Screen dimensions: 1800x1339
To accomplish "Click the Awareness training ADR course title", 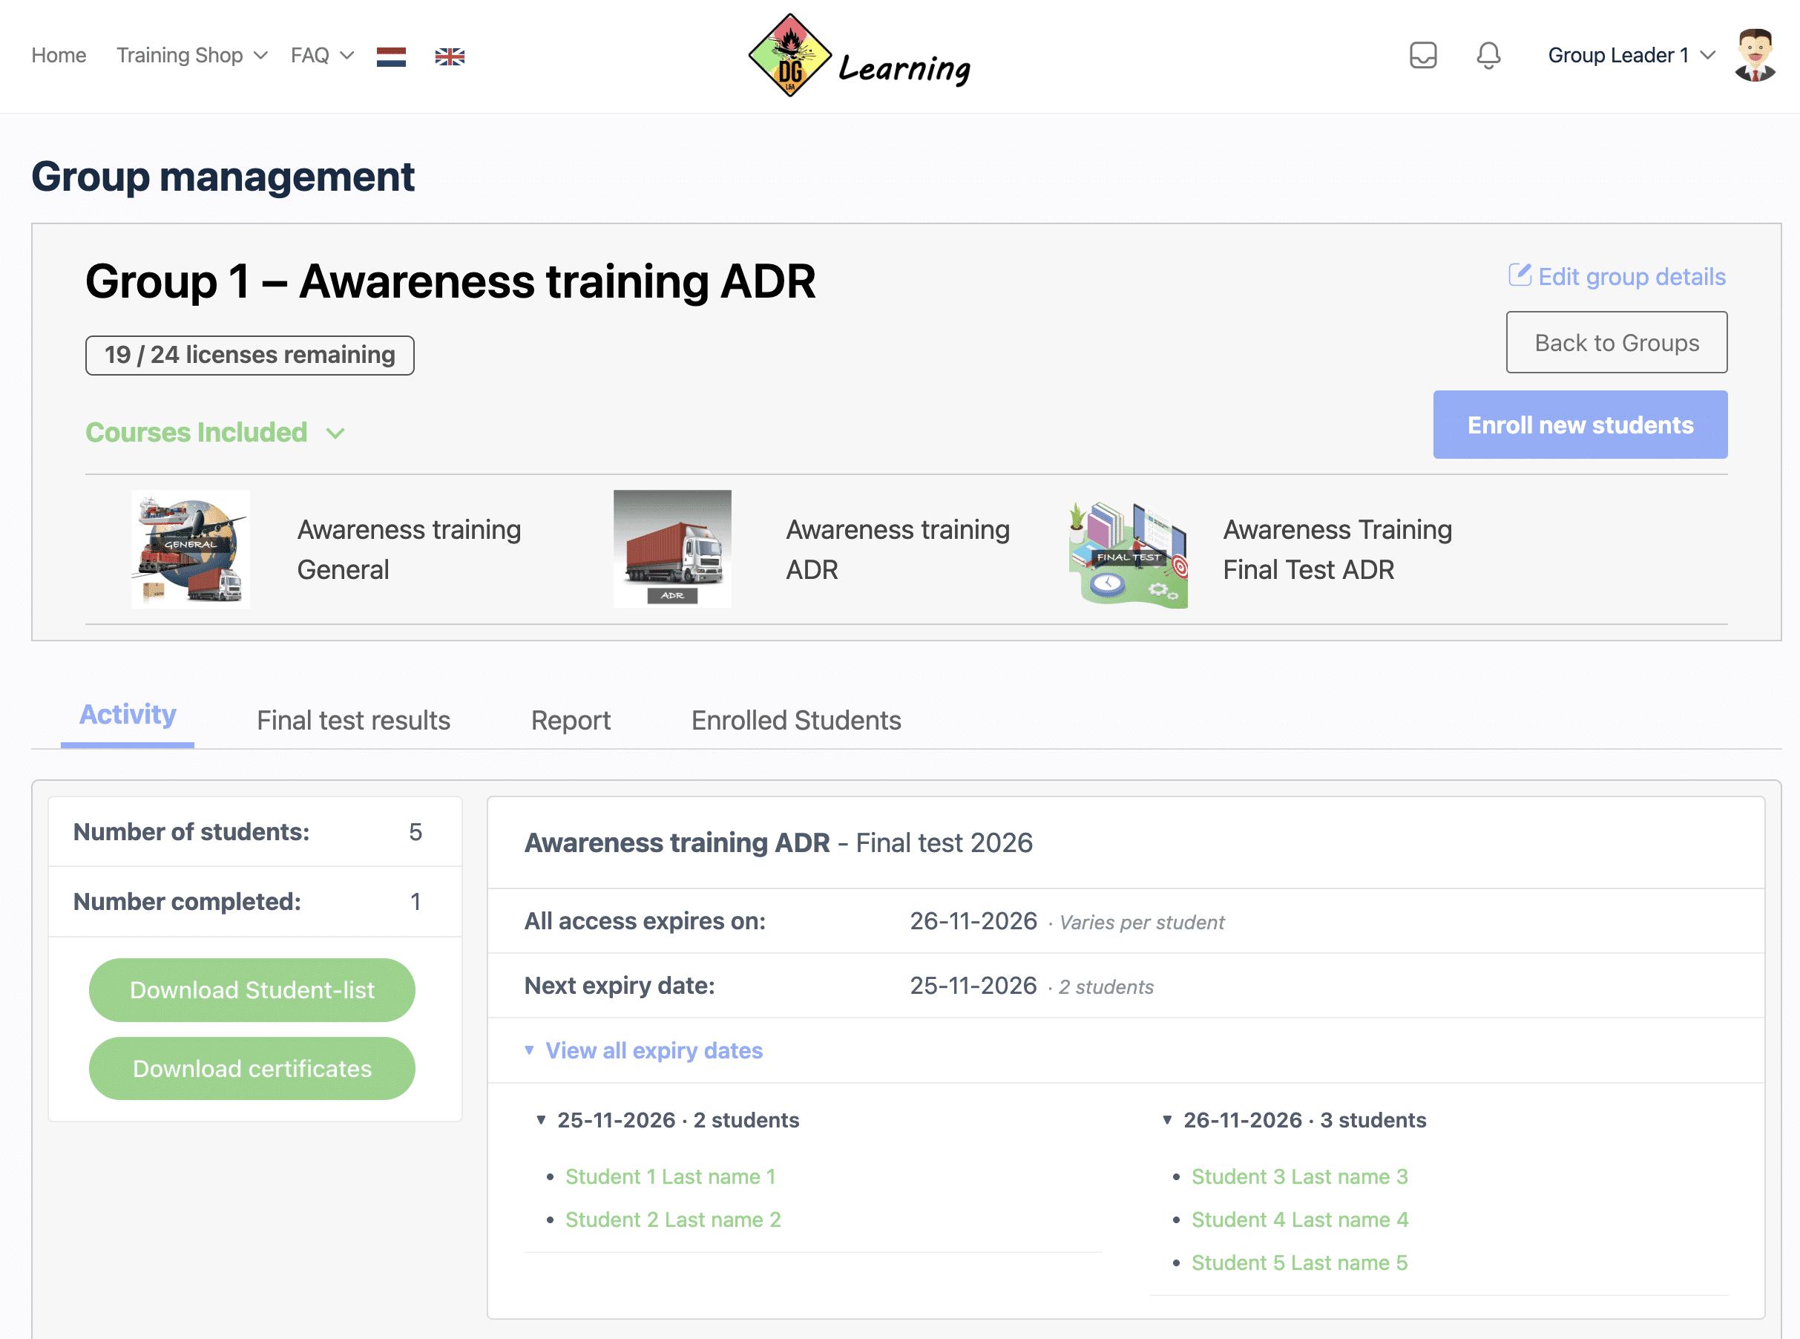I will click(898, 549).
